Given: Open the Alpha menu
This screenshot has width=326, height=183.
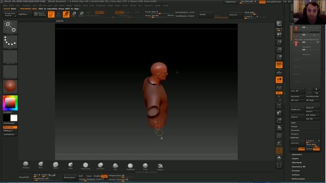Looking at the screenshot, I should tap(6, 6).
